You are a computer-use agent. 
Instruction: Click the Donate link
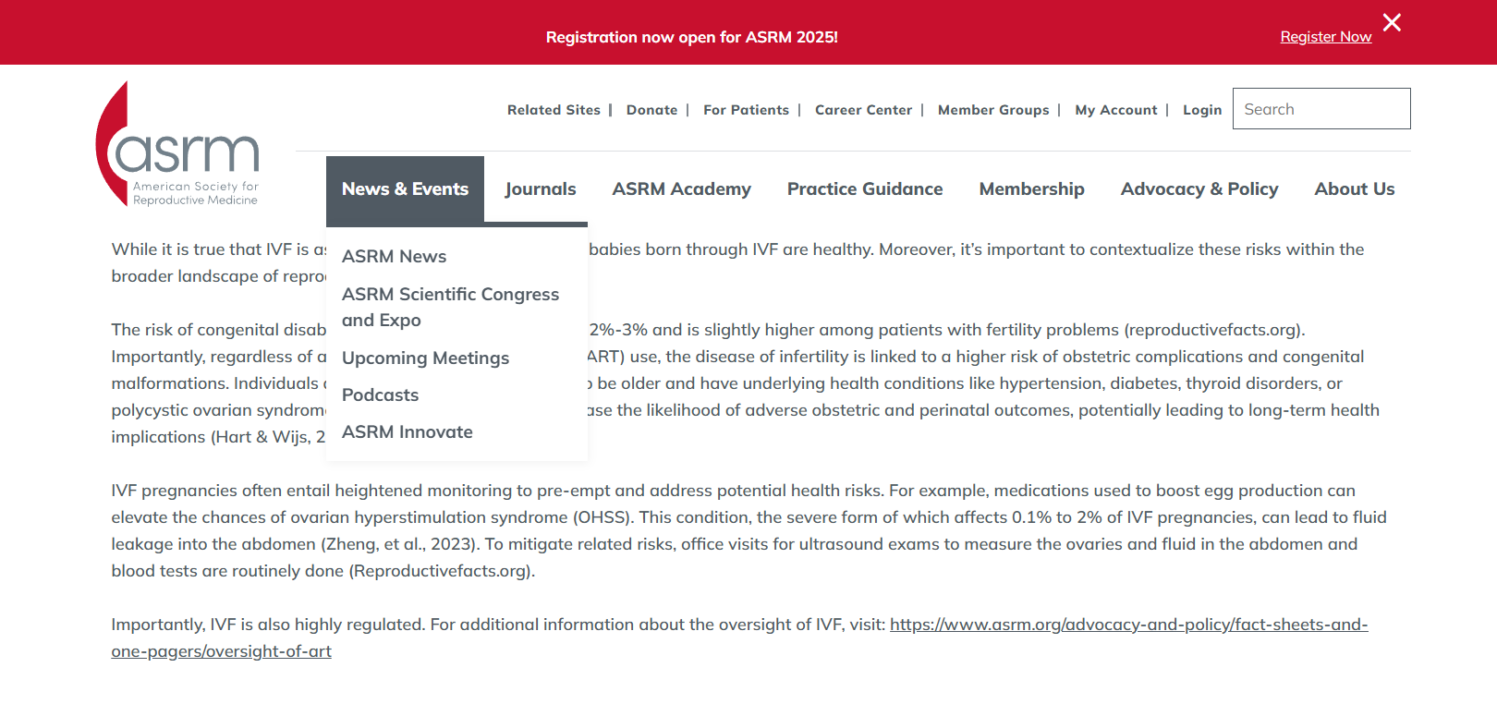pyautogui.click(x=651, y=110)
